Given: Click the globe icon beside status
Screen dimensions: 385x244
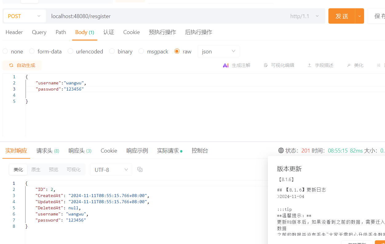Looking at the screenshot, I should pyautogui.click(x=281, y=150).
